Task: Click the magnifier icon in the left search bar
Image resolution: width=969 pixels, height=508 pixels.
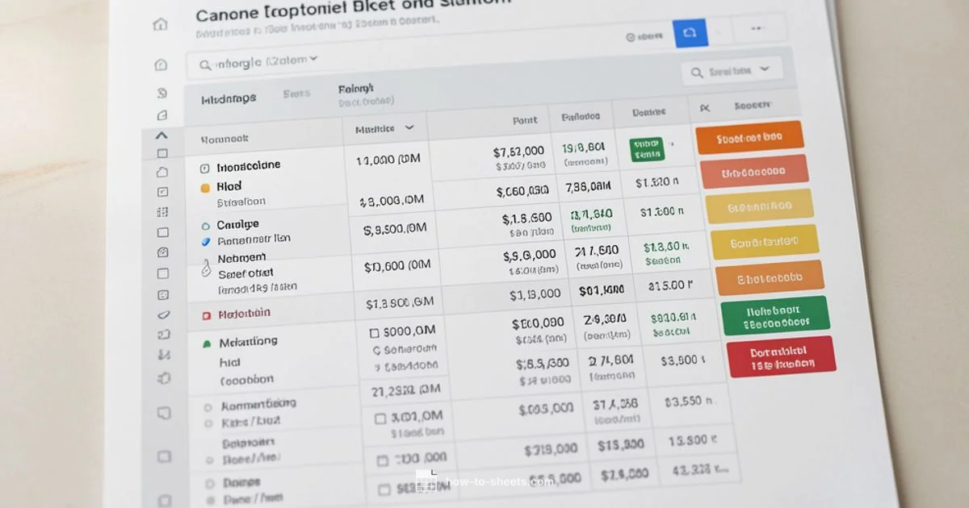Action: 204,64
